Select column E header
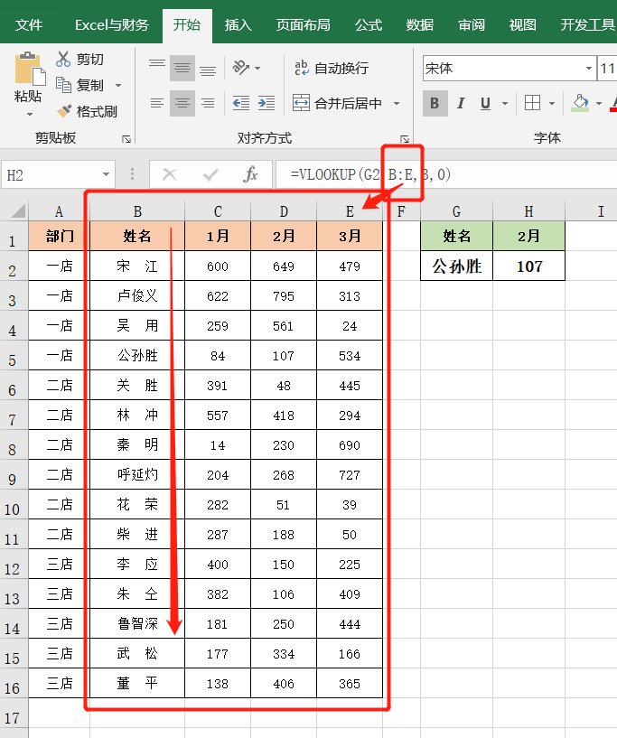 click(x=350, y=211)
